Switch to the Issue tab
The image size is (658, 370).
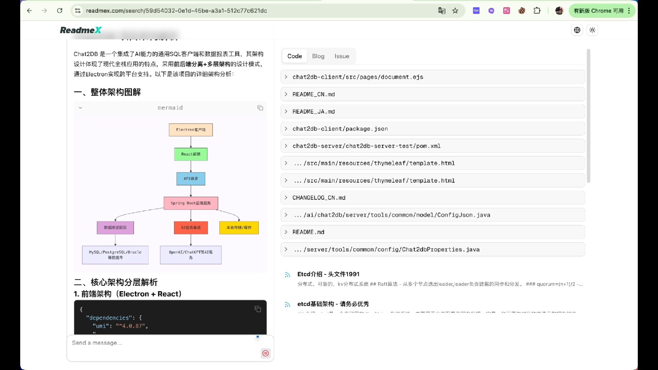[x=342, y=56]
